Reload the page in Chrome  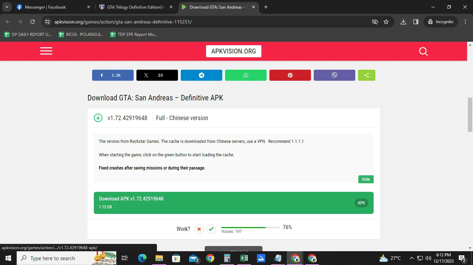click(x=33, y=22)
